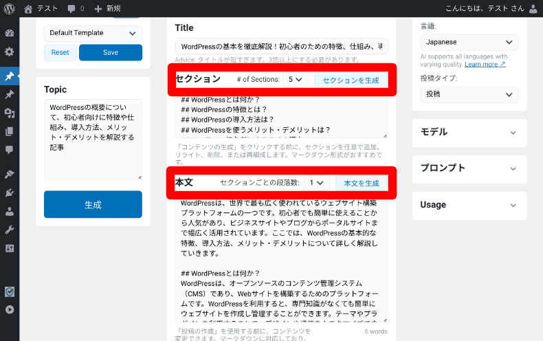
Task: Open the highlighted pushpin Posts menu
Action: tap(10, 76)
